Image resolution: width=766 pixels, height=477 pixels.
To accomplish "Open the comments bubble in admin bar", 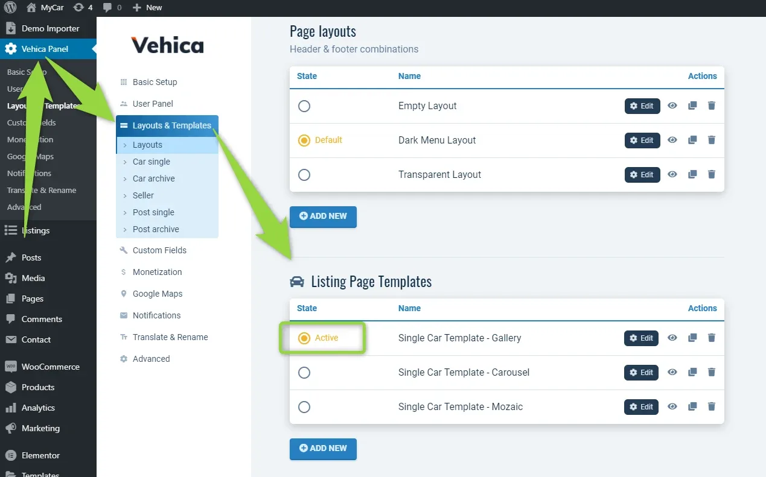I will point(112,8).
